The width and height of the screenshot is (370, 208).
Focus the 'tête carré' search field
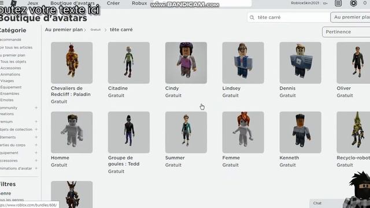[x=288, y=17]
